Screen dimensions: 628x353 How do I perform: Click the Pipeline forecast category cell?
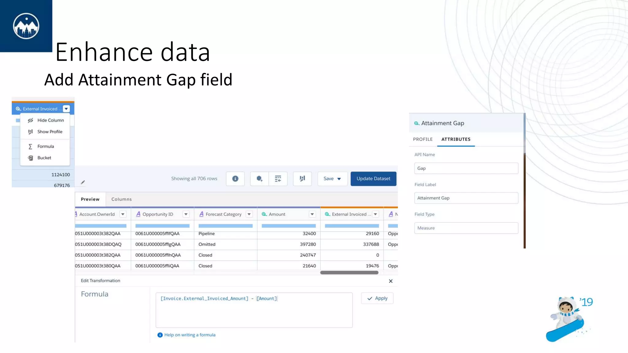coord(225,233)
